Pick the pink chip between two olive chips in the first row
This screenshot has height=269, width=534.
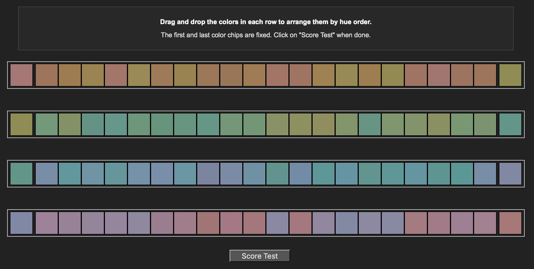click(116, 75)
